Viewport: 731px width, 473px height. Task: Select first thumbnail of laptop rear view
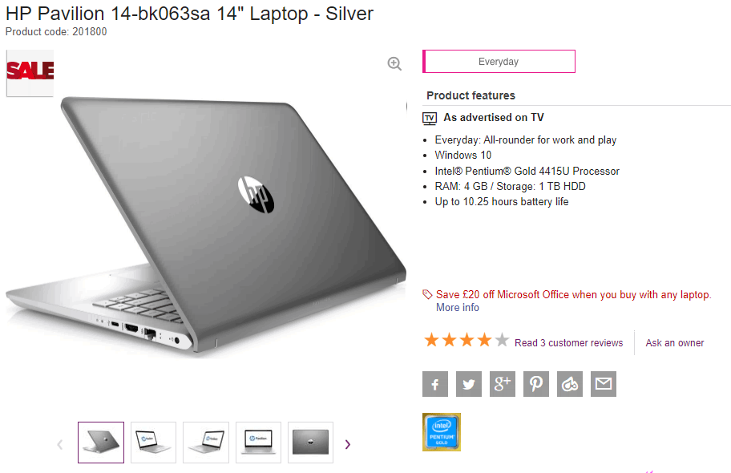tap(101, 443)
